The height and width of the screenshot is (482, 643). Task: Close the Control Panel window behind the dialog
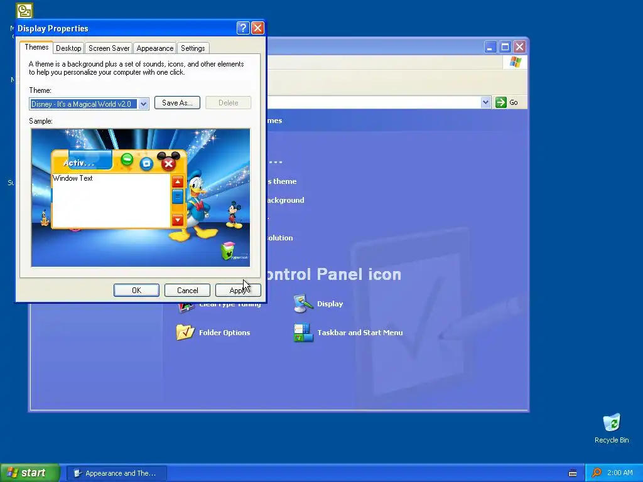pos(519,47)
